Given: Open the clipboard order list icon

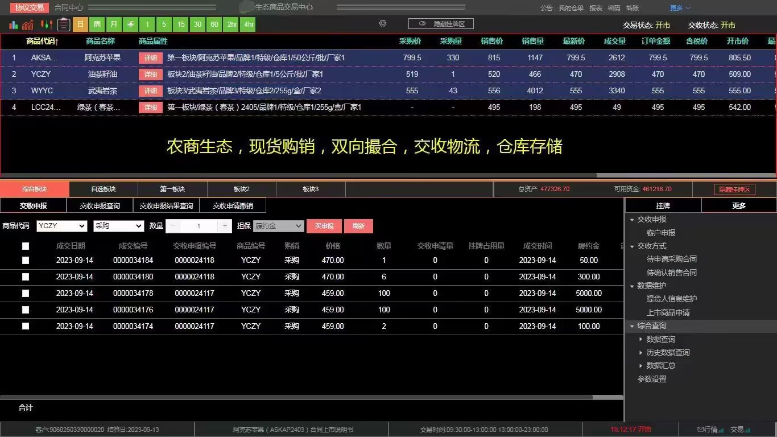Looking at the screenshot, I should click(63, 24).
